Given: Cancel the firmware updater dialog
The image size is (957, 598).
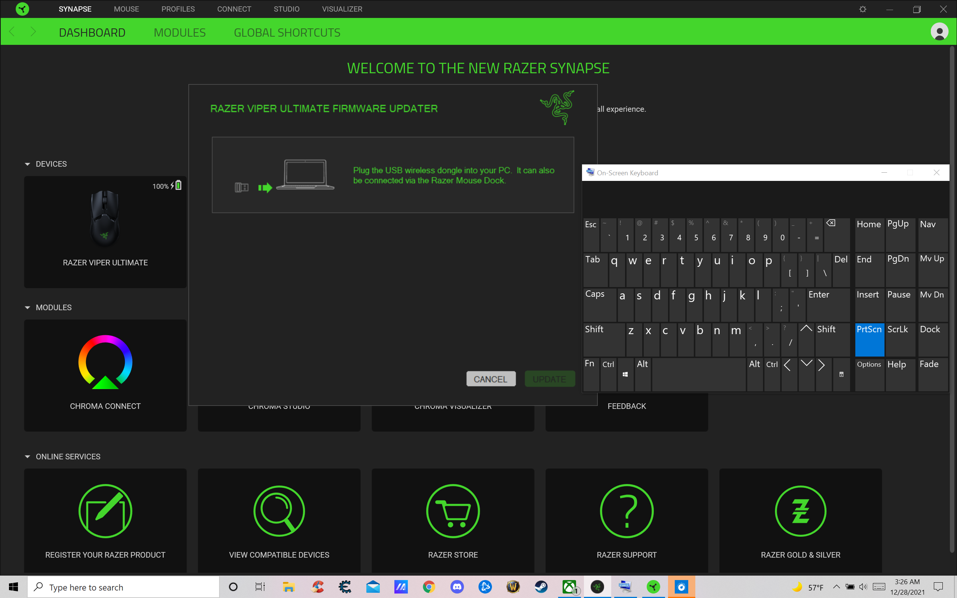Looking at the screenshot, I should point(491,379).
